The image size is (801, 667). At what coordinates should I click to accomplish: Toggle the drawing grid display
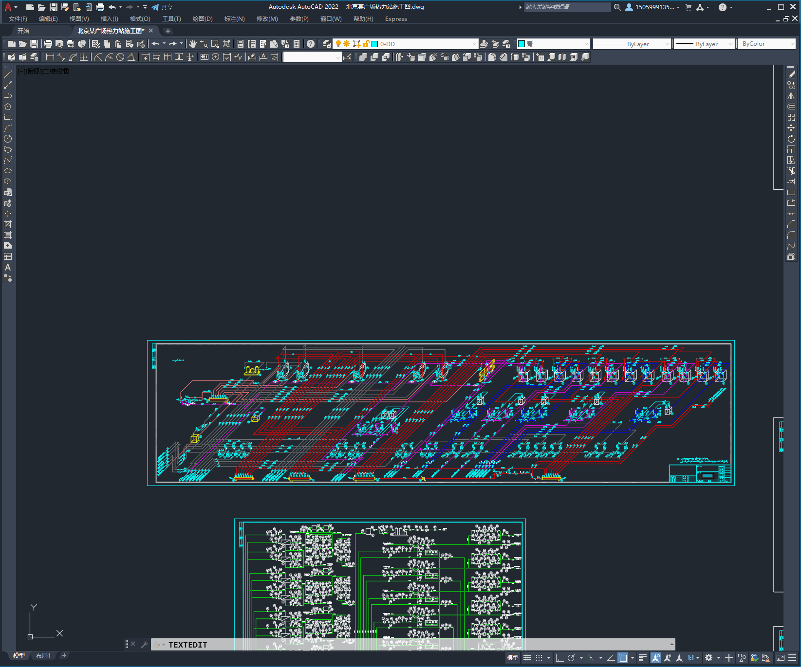point(527,658)
